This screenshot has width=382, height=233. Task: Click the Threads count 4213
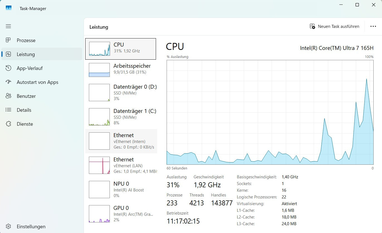[x=197, y=203]
